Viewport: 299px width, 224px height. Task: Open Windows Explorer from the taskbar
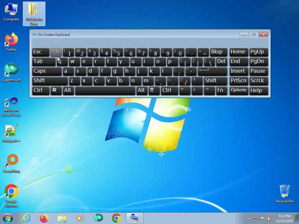[62, 218]
